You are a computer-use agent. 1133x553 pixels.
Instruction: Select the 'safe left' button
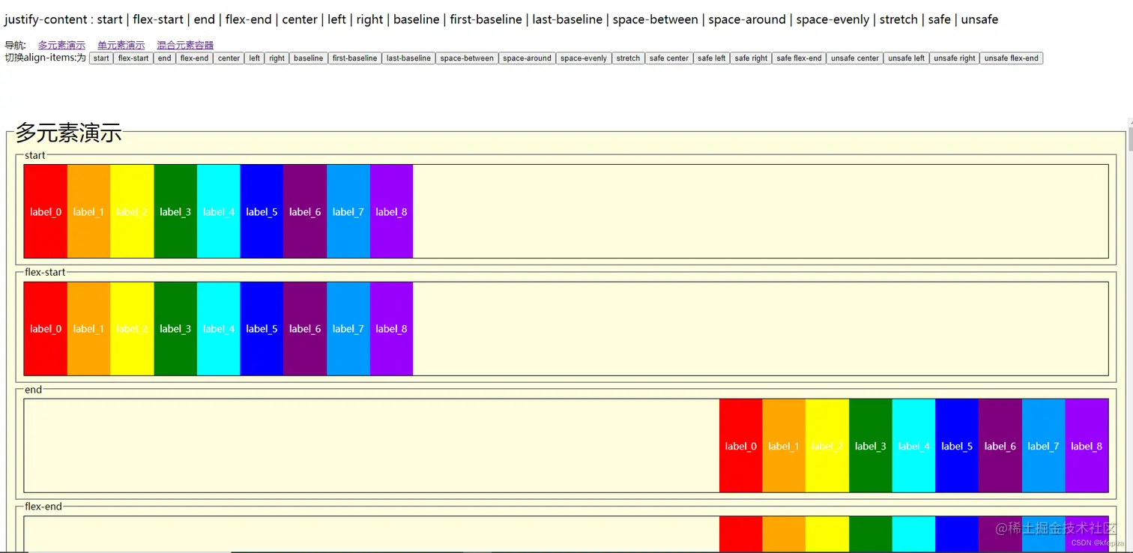pyautogui.click(x=711, y=58)
